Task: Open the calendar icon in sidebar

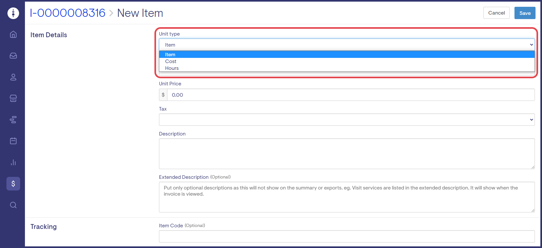Action: click(13, 141)
